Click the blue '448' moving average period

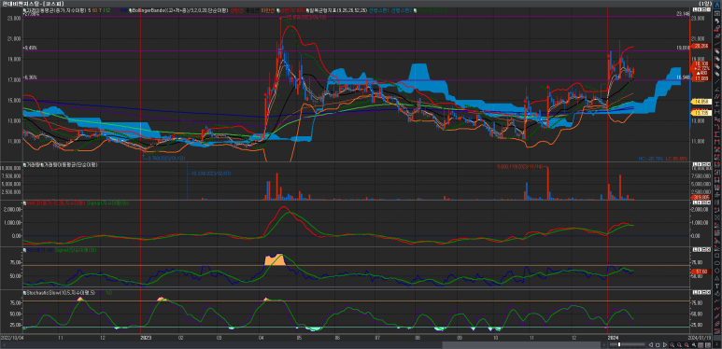pyautogui.click(x=124, y=10)
